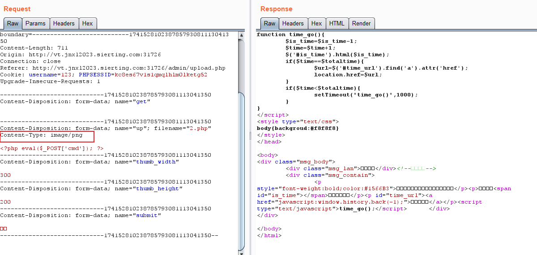Click the final boundary line ending with --
Screen dimensions: 537x255
pos(109,235)
